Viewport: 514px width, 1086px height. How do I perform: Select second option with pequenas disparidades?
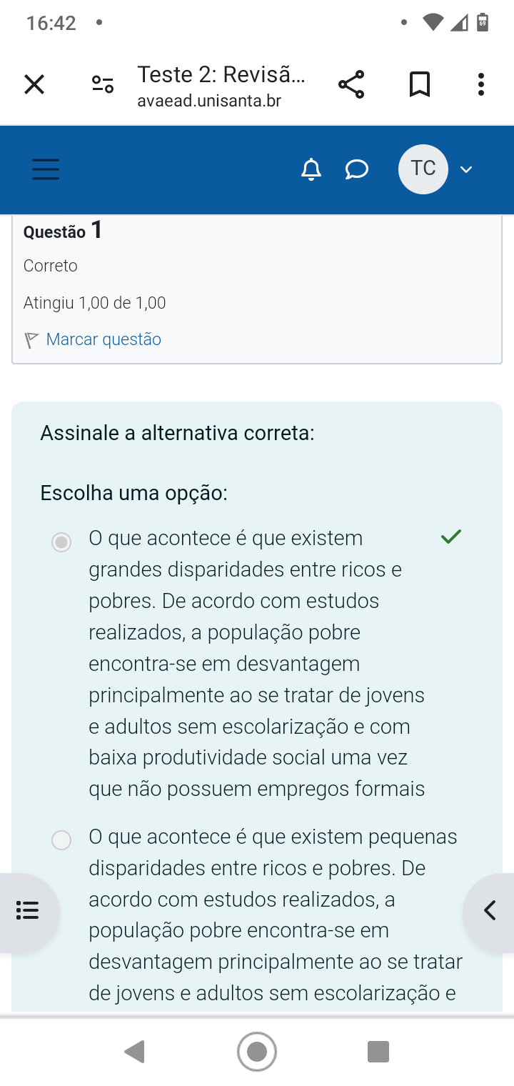pos(62,840)
